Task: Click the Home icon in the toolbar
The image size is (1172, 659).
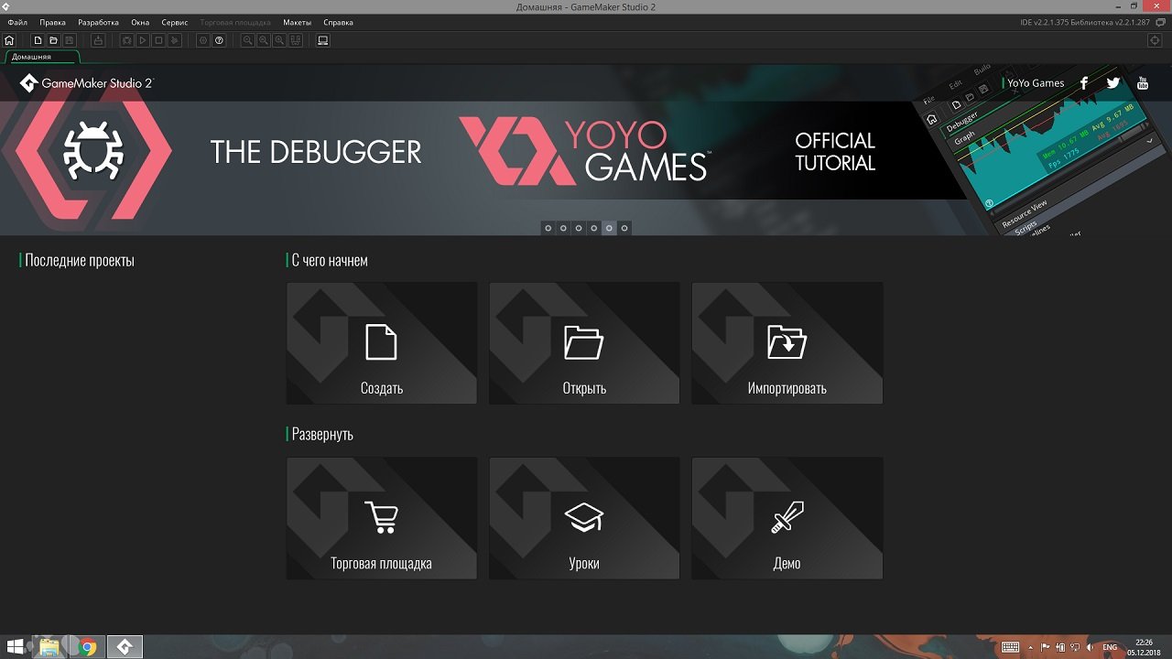Action: [9, 40]
